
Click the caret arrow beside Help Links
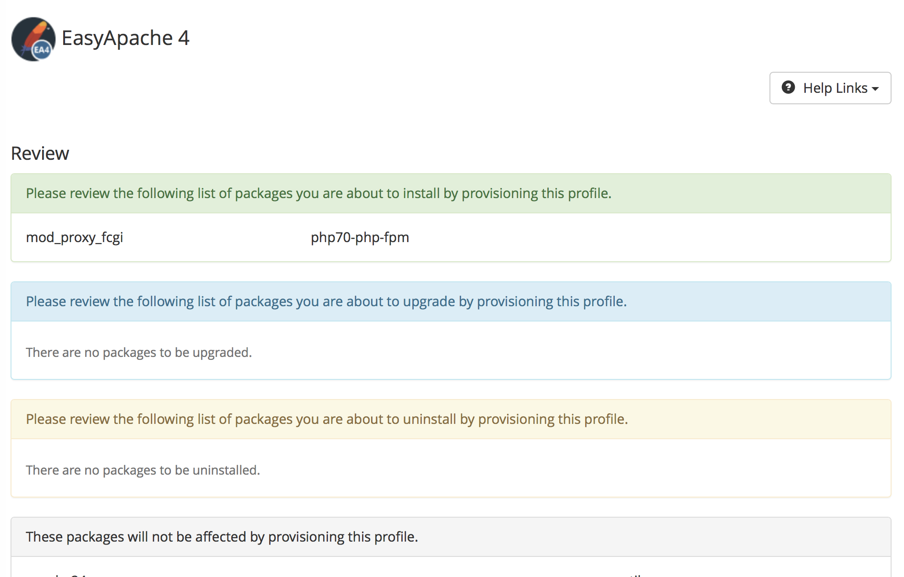(x=875, y=89)
